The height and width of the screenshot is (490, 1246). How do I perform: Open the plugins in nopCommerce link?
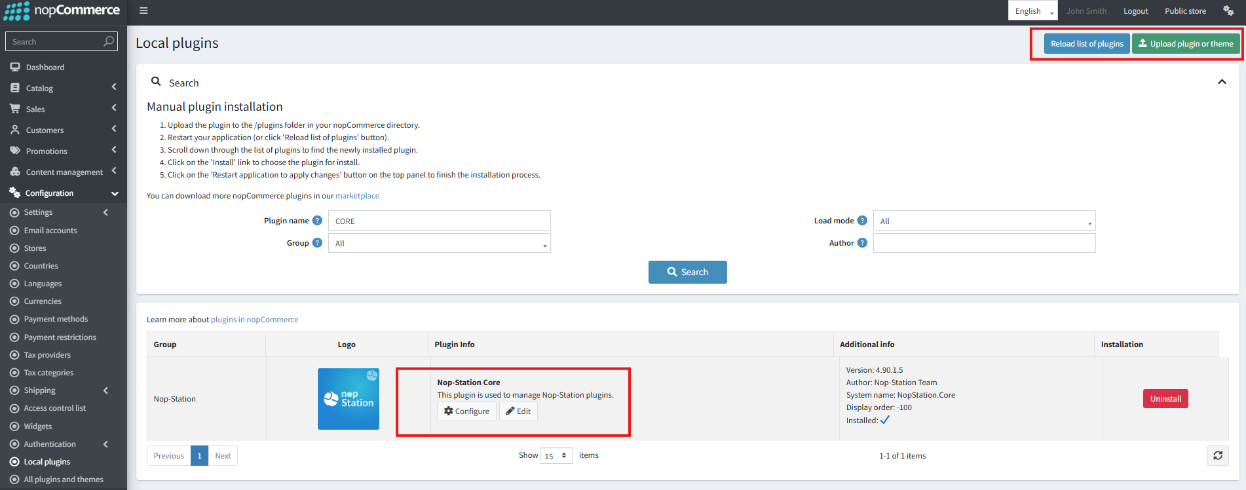click(254, 320)
